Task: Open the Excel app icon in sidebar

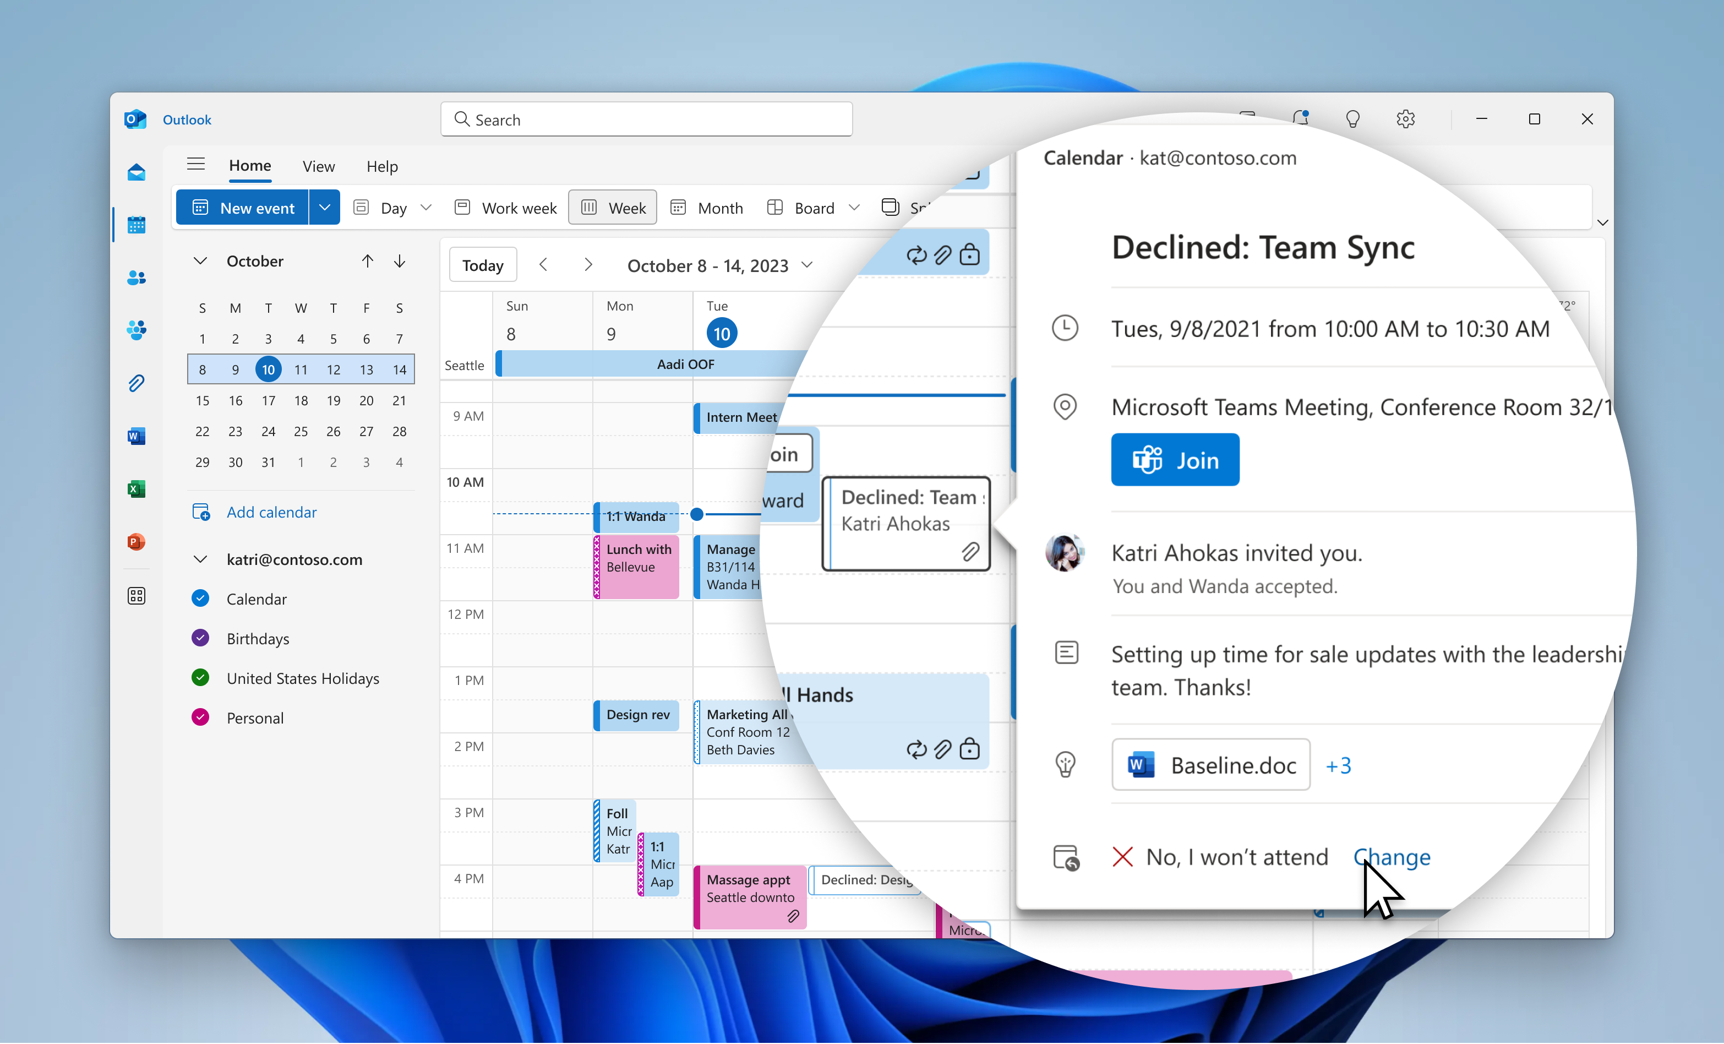Action: pos(137,489)
